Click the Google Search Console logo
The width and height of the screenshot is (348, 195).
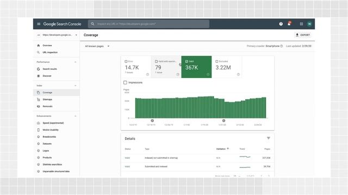62,24
